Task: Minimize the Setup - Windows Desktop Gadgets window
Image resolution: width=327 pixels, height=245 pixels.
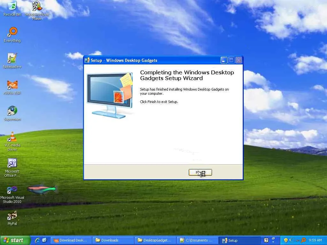Action: pyautogui.click(x=224, y=60)
